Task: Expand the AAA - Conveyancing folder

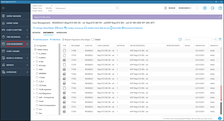Action: coord(34,97)
